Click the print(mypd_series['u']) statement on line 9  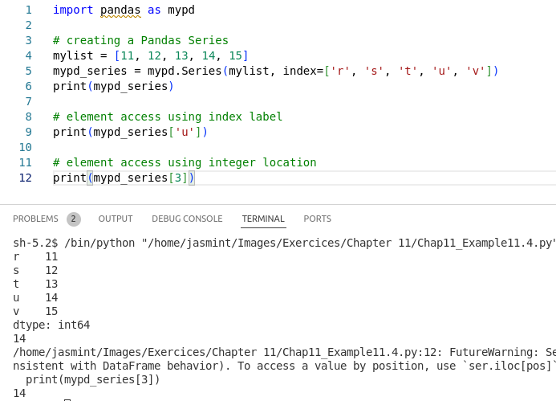[x=130, y=132]
